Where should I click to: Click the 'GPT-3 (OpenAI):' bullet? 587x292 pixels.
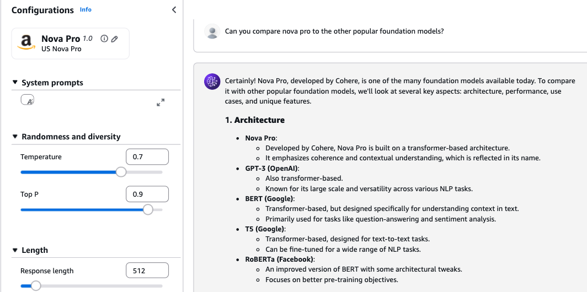pos(272,168)
